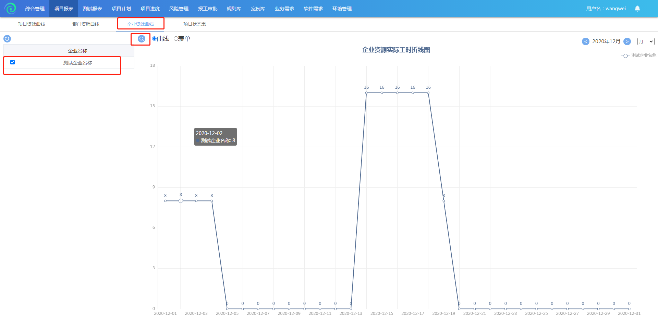658x332 pixels.
Task: Click username wangwei in header
Action: click(x=606, y=9)
